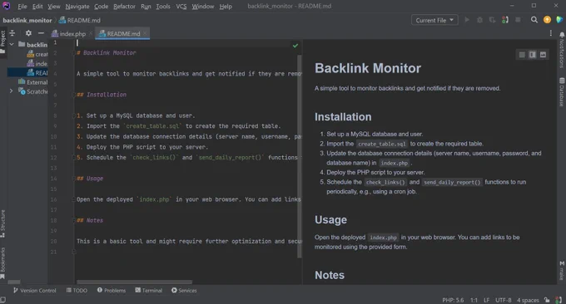
Task: Open the editor tabs three-dot menu
Action: (x=550, y=33)
